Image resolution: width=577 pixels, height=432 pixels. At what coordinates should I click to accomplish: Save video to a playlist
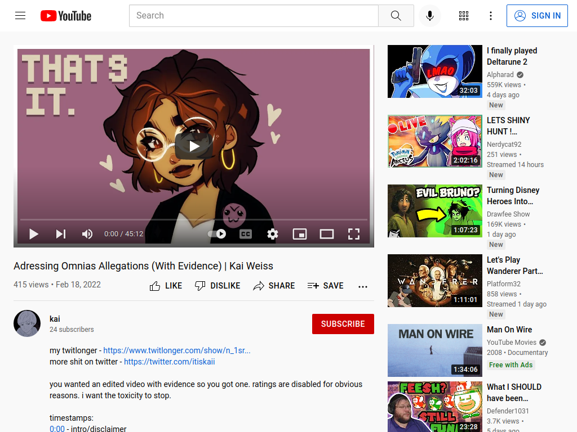325,286
